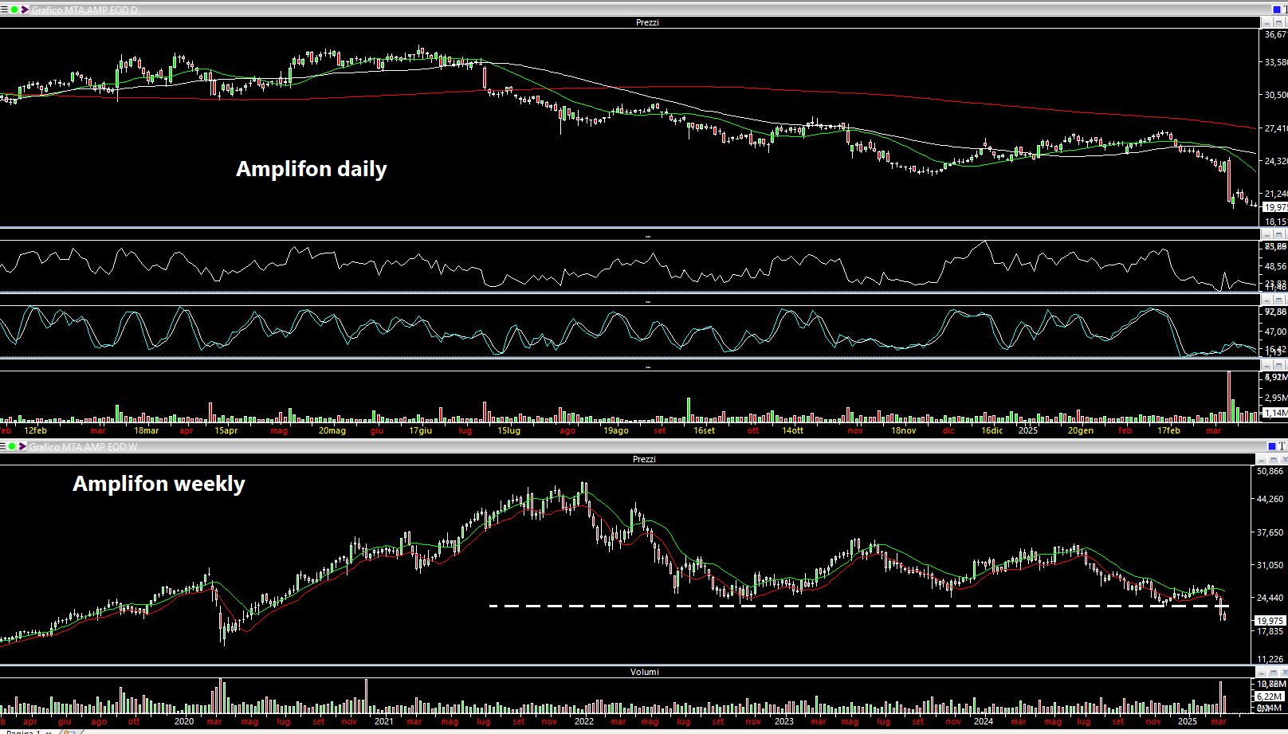Click current price label 19,975 on weekly chart

[x=1270, y=621]
